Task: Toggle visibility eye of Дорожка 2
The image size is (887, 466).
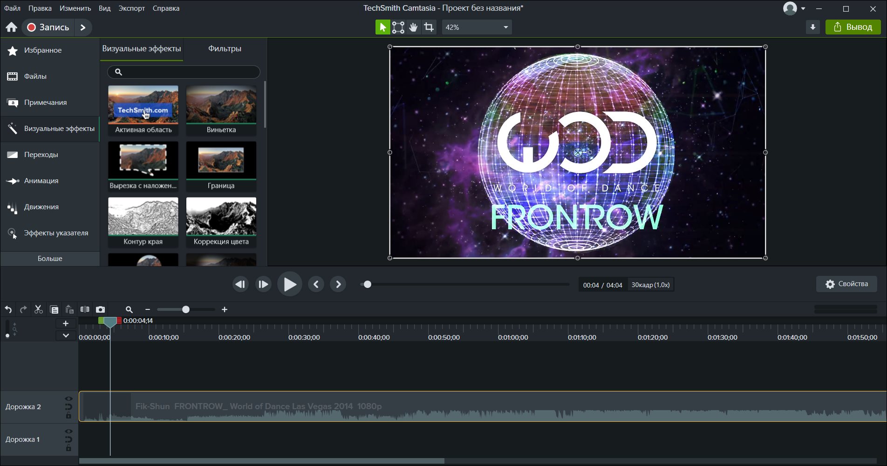Action: coord(68,399)
